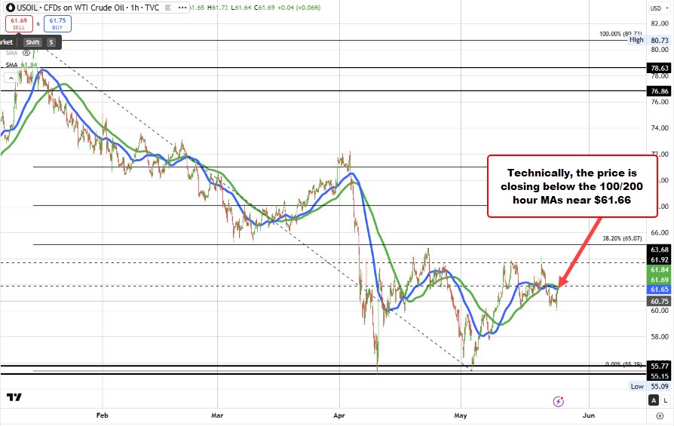Click the purple lightning bolt icon
The image size is (674, 426).
[559, 401]
